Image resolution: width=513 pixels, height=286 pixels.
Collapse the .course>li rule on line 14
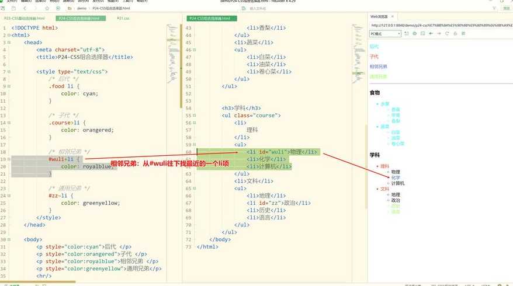point(9,123)
